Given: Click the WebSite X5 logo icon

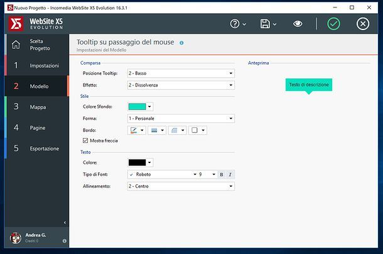Looking at the screenshot, I should tap(16, 24).
